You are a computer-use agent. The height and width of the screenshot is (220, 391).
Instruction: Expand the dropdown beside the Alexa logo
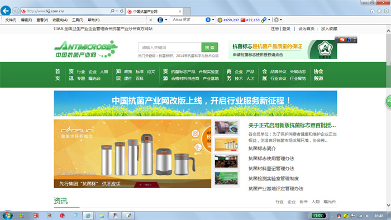click(166, 20)
